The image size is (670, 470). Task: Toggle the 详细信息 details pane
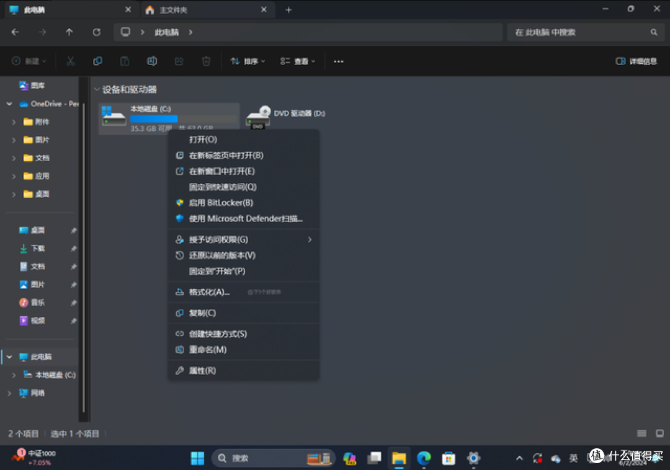pos(636,61)
